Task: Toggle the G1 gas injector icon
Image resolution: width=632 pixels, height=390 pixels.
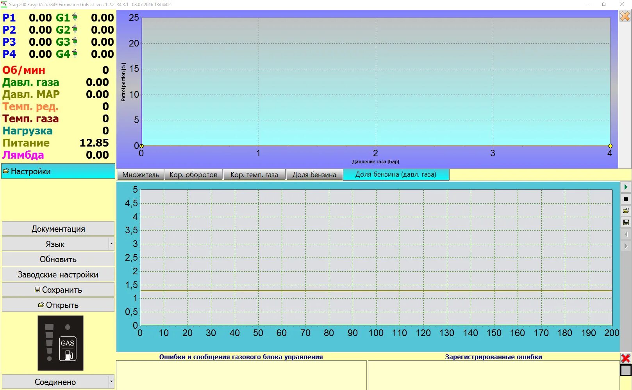Action: point(75,17)
